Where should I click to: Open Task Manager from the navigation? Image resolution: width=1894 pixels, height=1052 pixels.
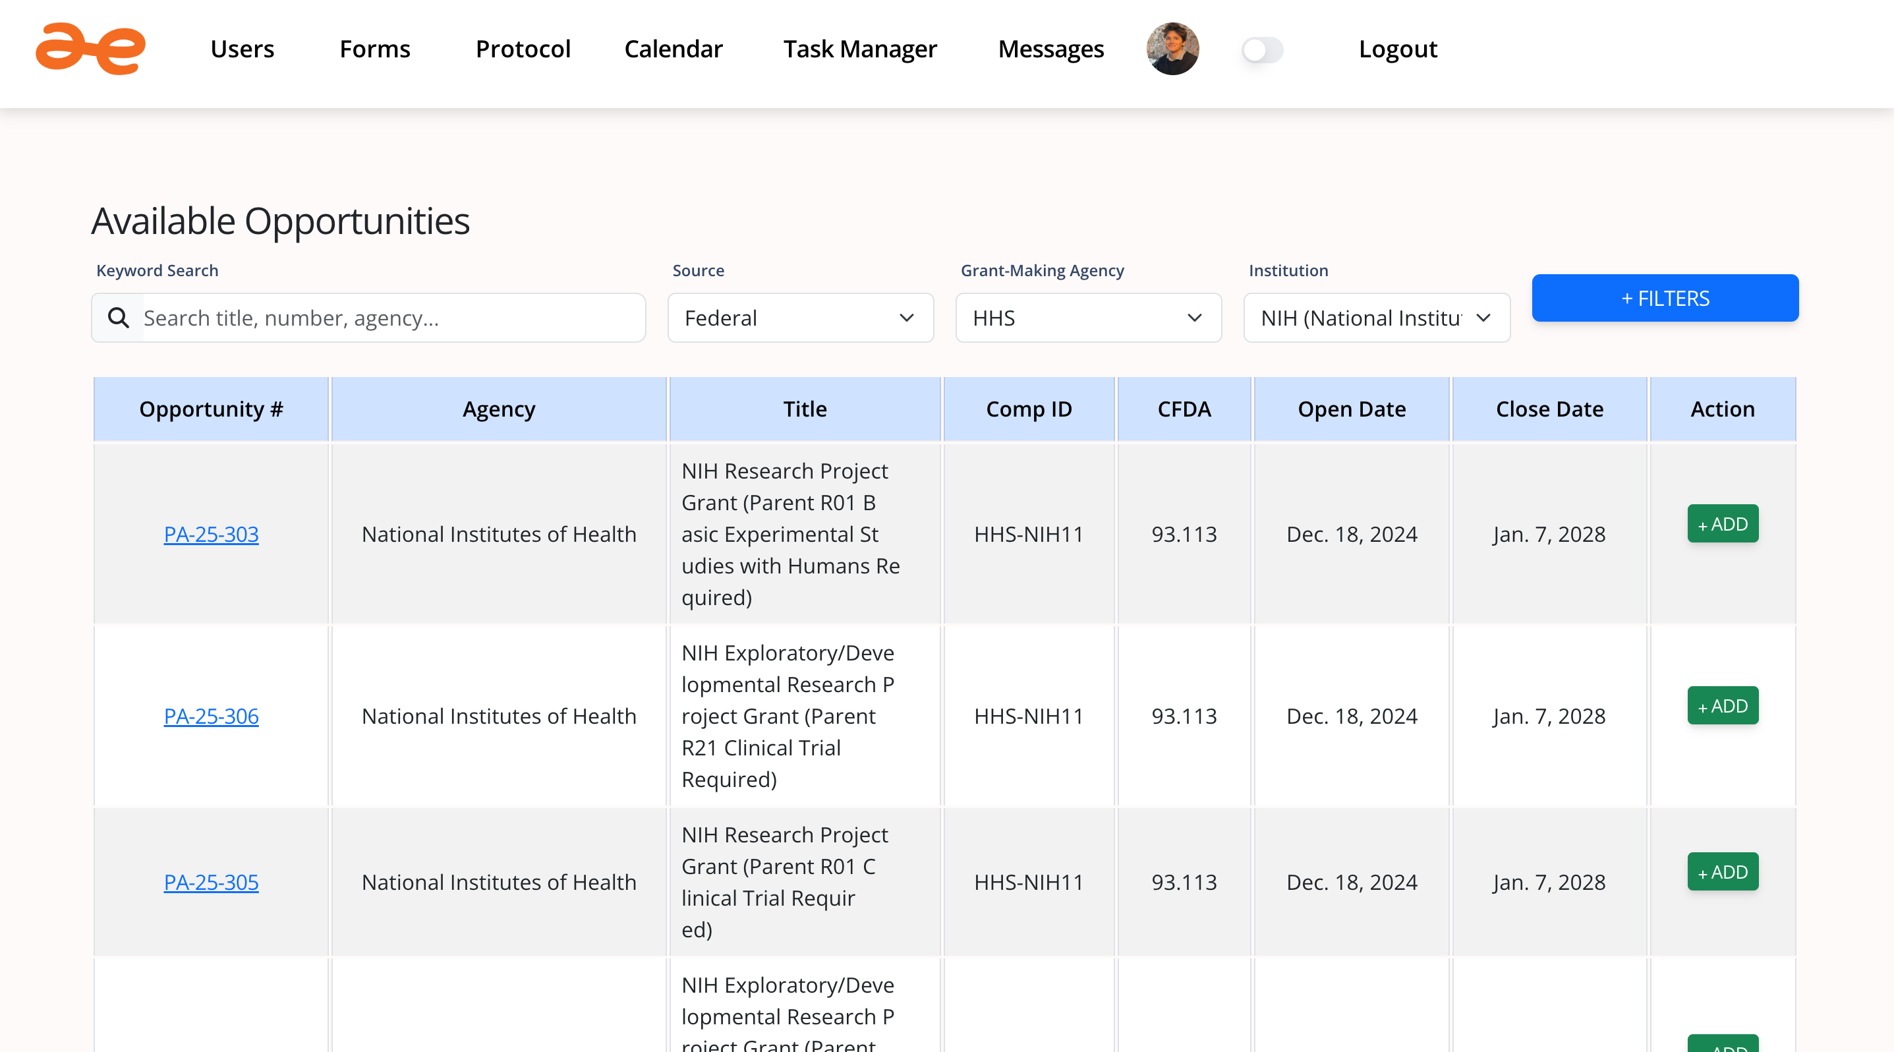click(x=859, y=49)
